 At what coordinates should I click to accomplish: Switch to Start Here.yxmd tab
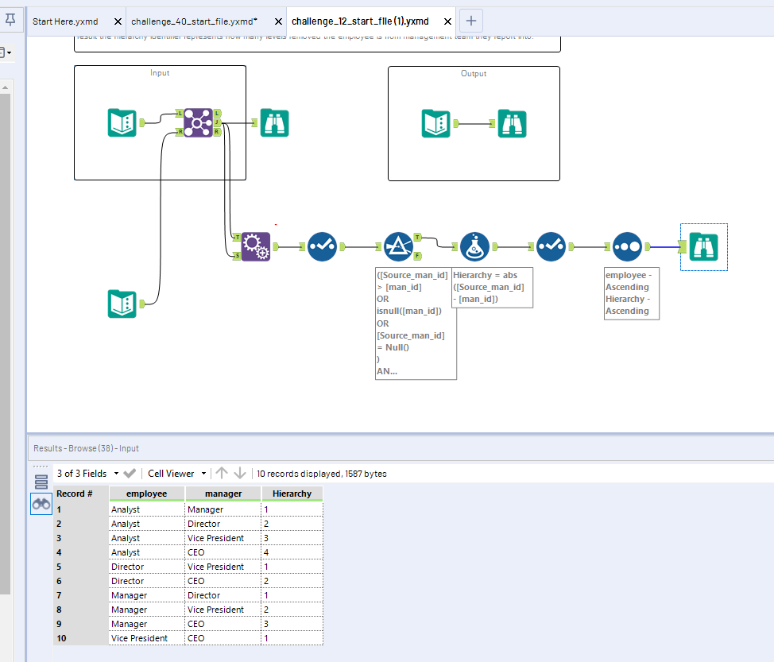click(x=65, y=21)
